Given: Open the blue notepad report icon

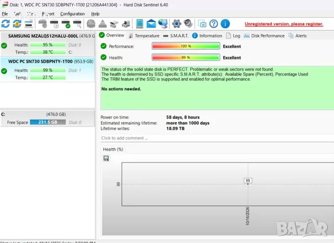Looking at the screenshot, I should click(139, 24).
